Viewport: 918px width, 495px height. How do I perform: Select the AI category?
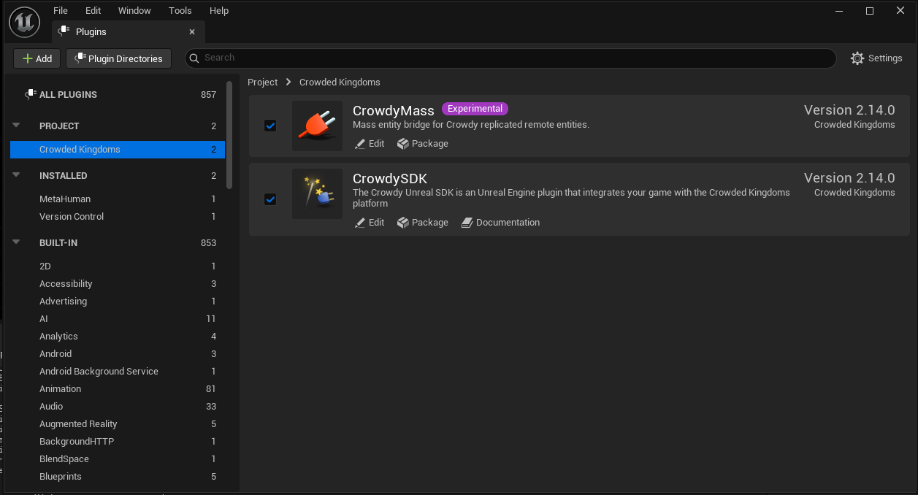tap(118, 318)
